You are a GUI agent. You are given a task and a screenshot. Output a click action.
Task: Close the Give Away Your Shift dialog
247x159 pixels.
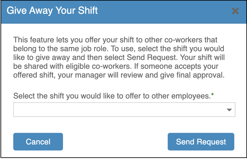pyautogui.click(x=235, y=11)
